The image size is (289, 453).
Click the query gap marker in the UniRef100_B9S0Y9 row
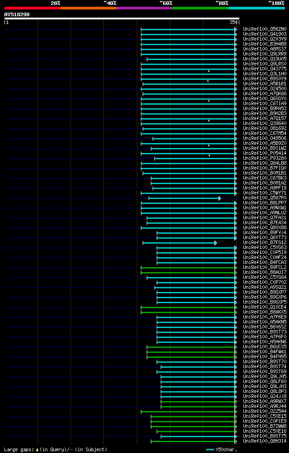click(208, 81)
